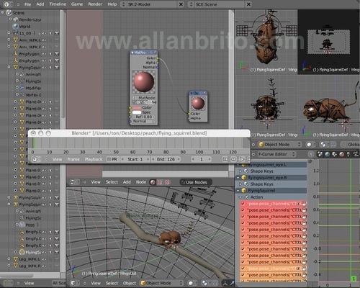Collapse the Scene root in the outliner
This screenshot has width=360, height=288.
pyautogui.click(x=3, y=12)
